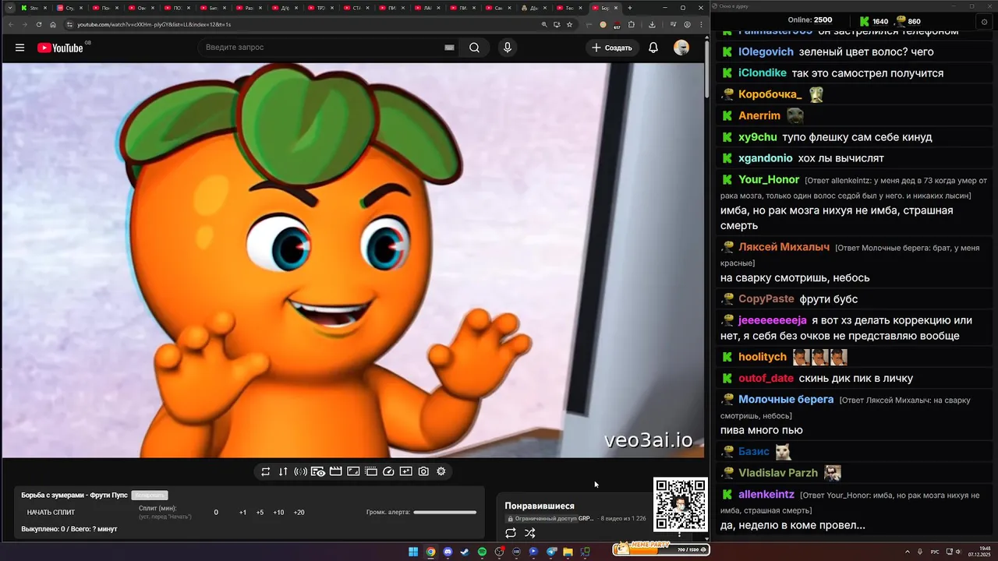Add +20 minutes to the split
Viewport: 998px width, 561px height.
299,513
